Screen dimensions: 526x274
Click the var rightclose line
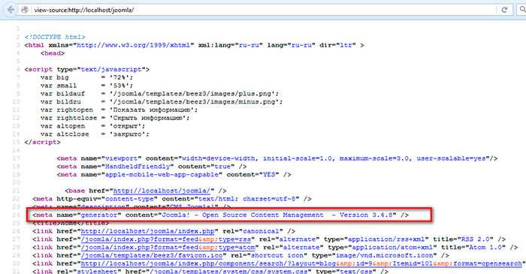point(115,118)
